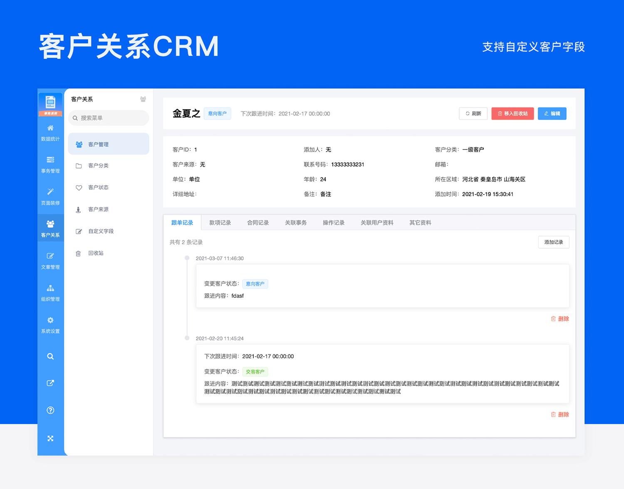Open 数据统计 in the left sidebar

[50, 132]
